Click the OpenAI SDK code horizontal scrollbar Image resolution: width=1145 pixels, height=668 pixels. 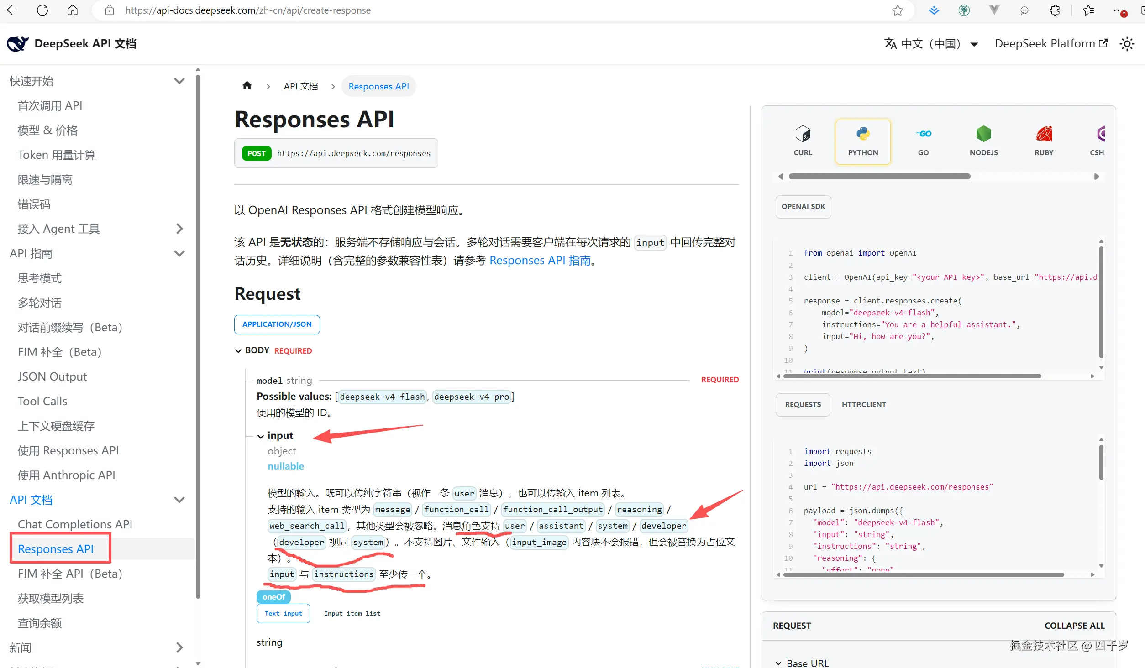tap(912, 376)
